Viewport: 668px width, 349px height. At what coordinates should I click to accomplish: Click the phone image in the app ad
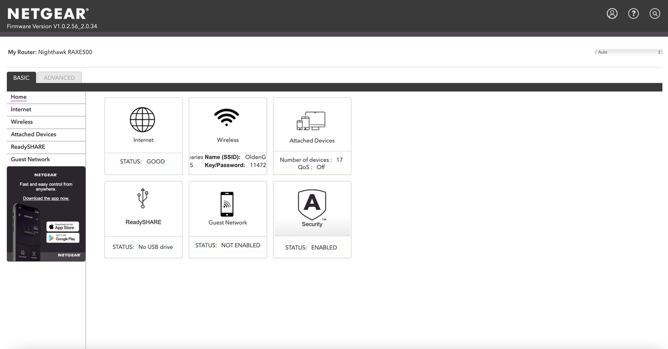coord(26,231)
